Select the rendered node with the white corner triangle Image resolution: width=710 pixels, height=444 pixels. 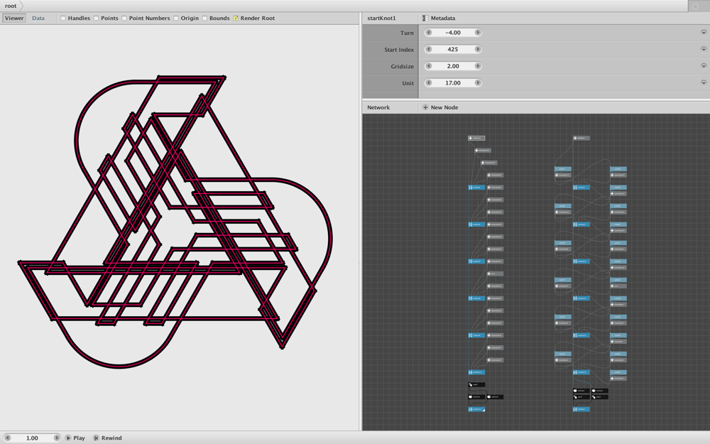[x=476, y=409]
